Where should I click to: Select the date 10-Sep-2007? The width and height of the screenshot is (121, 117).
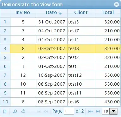pos(51,75)
